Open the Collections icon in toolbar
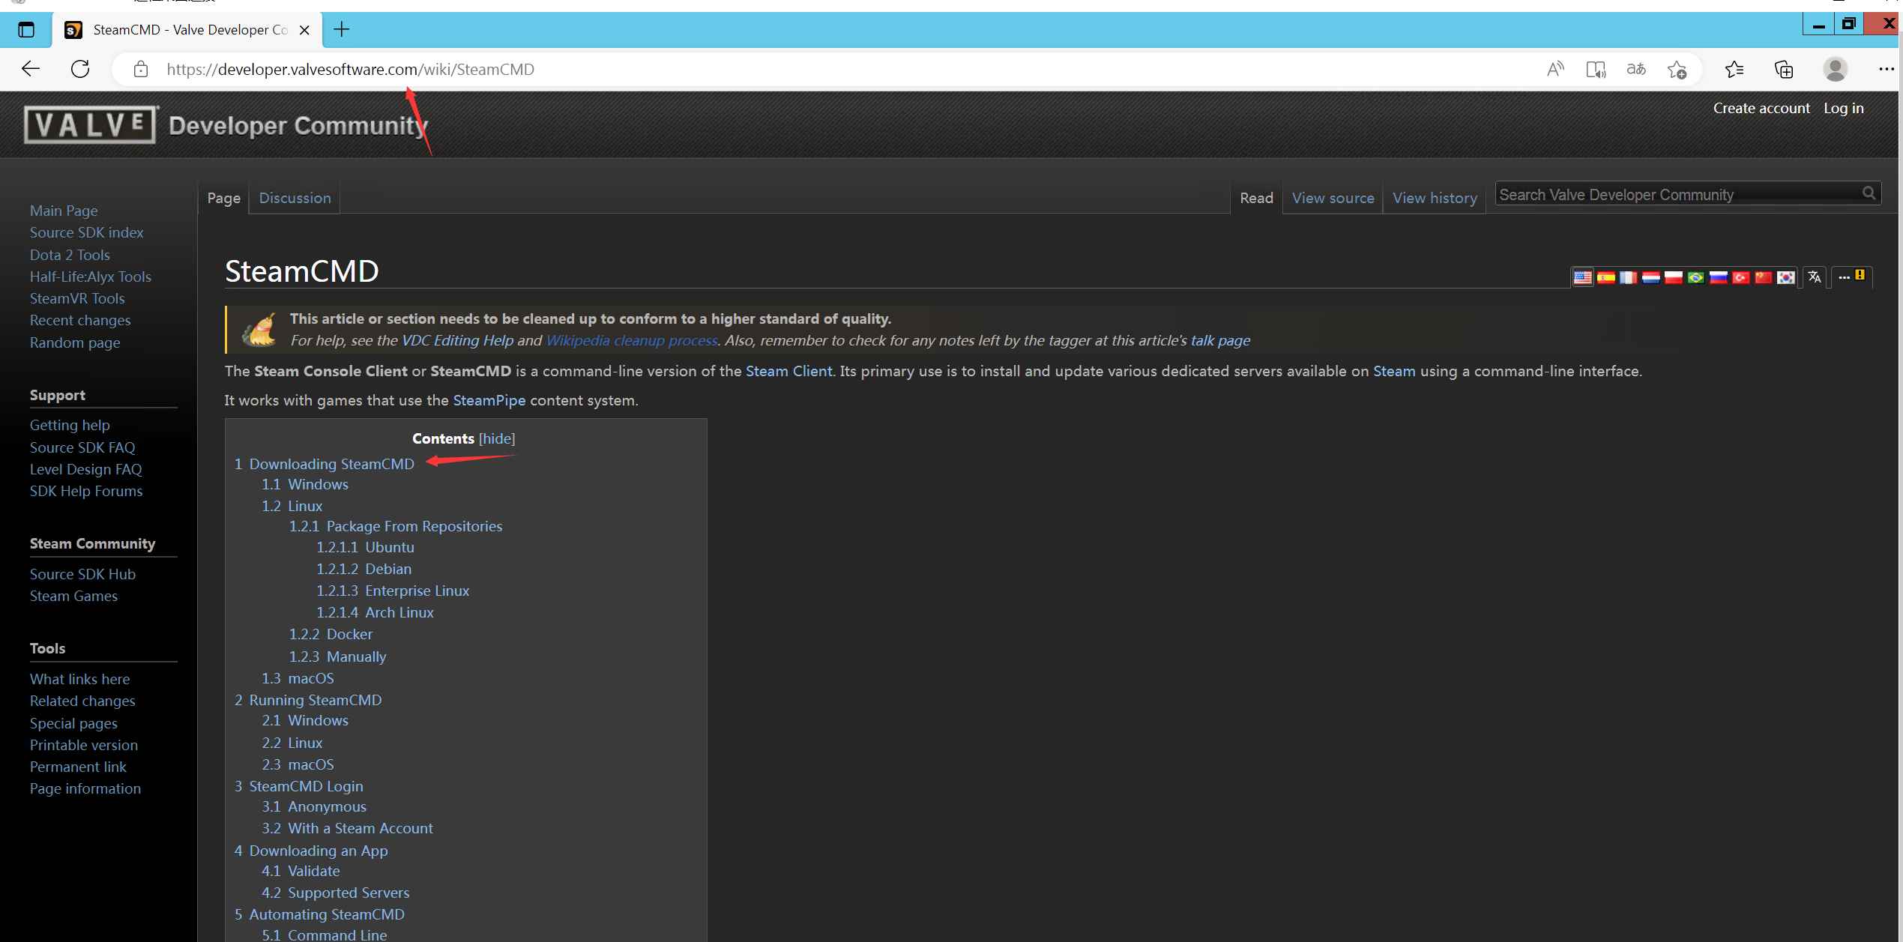This screenshot has width=1903, height=942. [x=1784, y=70]
